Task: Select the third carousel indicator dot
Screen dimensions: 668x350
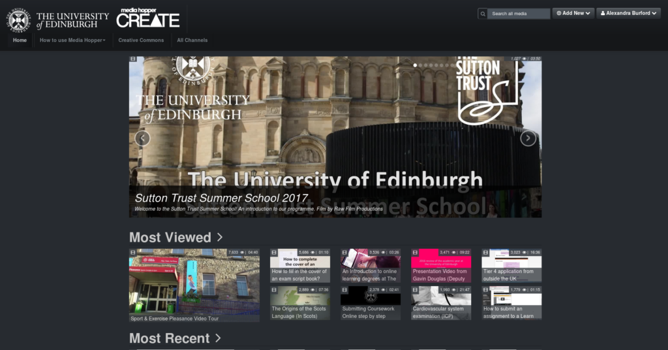Action: [425, 65]
